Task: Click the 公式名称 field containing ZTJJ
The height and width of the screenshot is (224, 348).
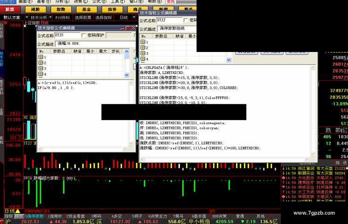Action: [169, 20]
